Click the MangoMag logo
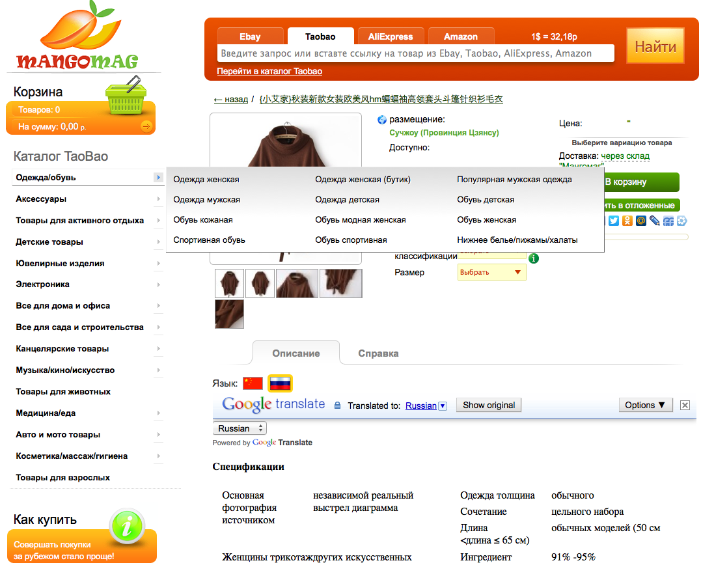Viewport: 701px width, 565px height. pyautogui.click(x=78, y=36)
